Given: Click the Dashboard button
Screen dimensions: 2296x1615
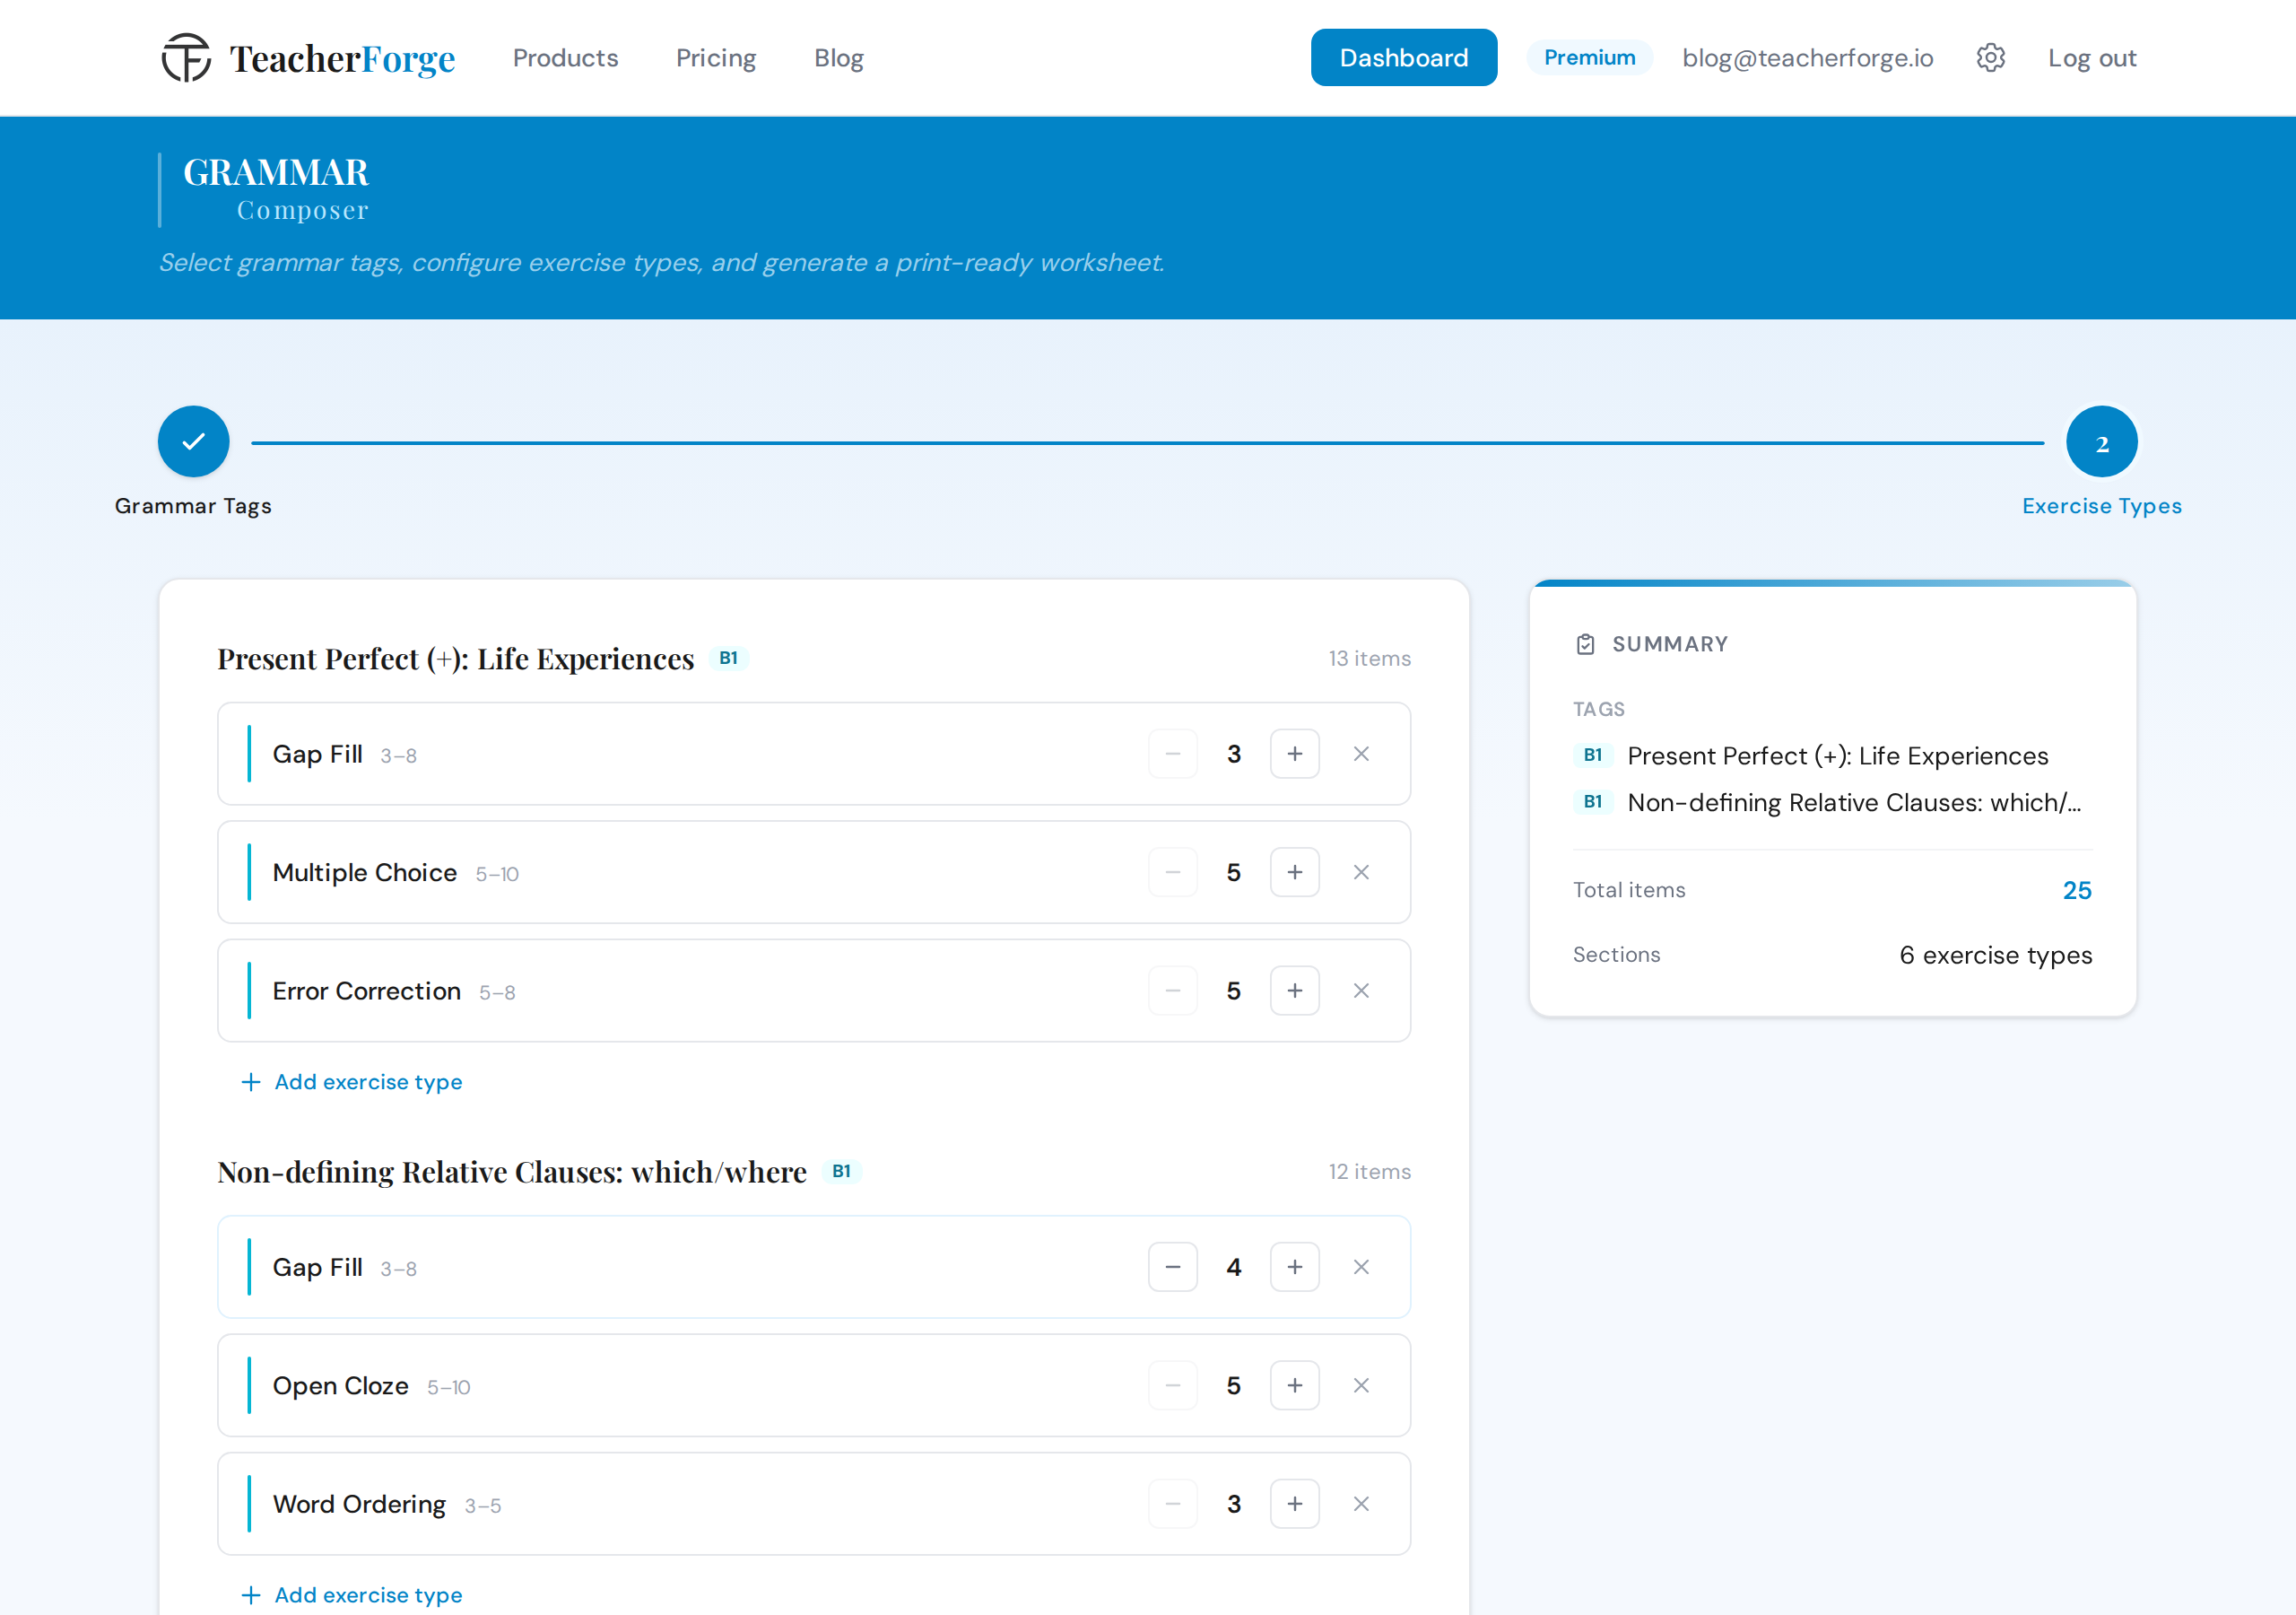Looking at the screenshot, I should [x=1403, y=58].
